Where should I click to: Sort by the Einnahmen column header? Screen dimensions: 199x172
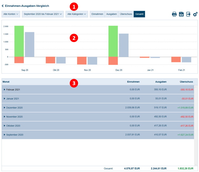(133, 82)
